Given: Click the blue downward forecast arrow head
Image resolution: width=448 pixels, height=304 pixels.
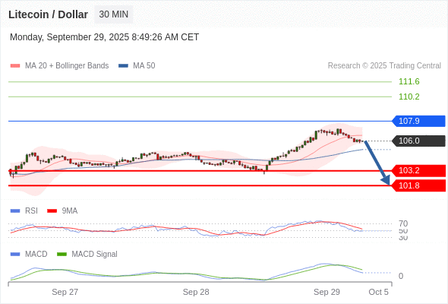Looking at the screenshot, I should point(386,180).
